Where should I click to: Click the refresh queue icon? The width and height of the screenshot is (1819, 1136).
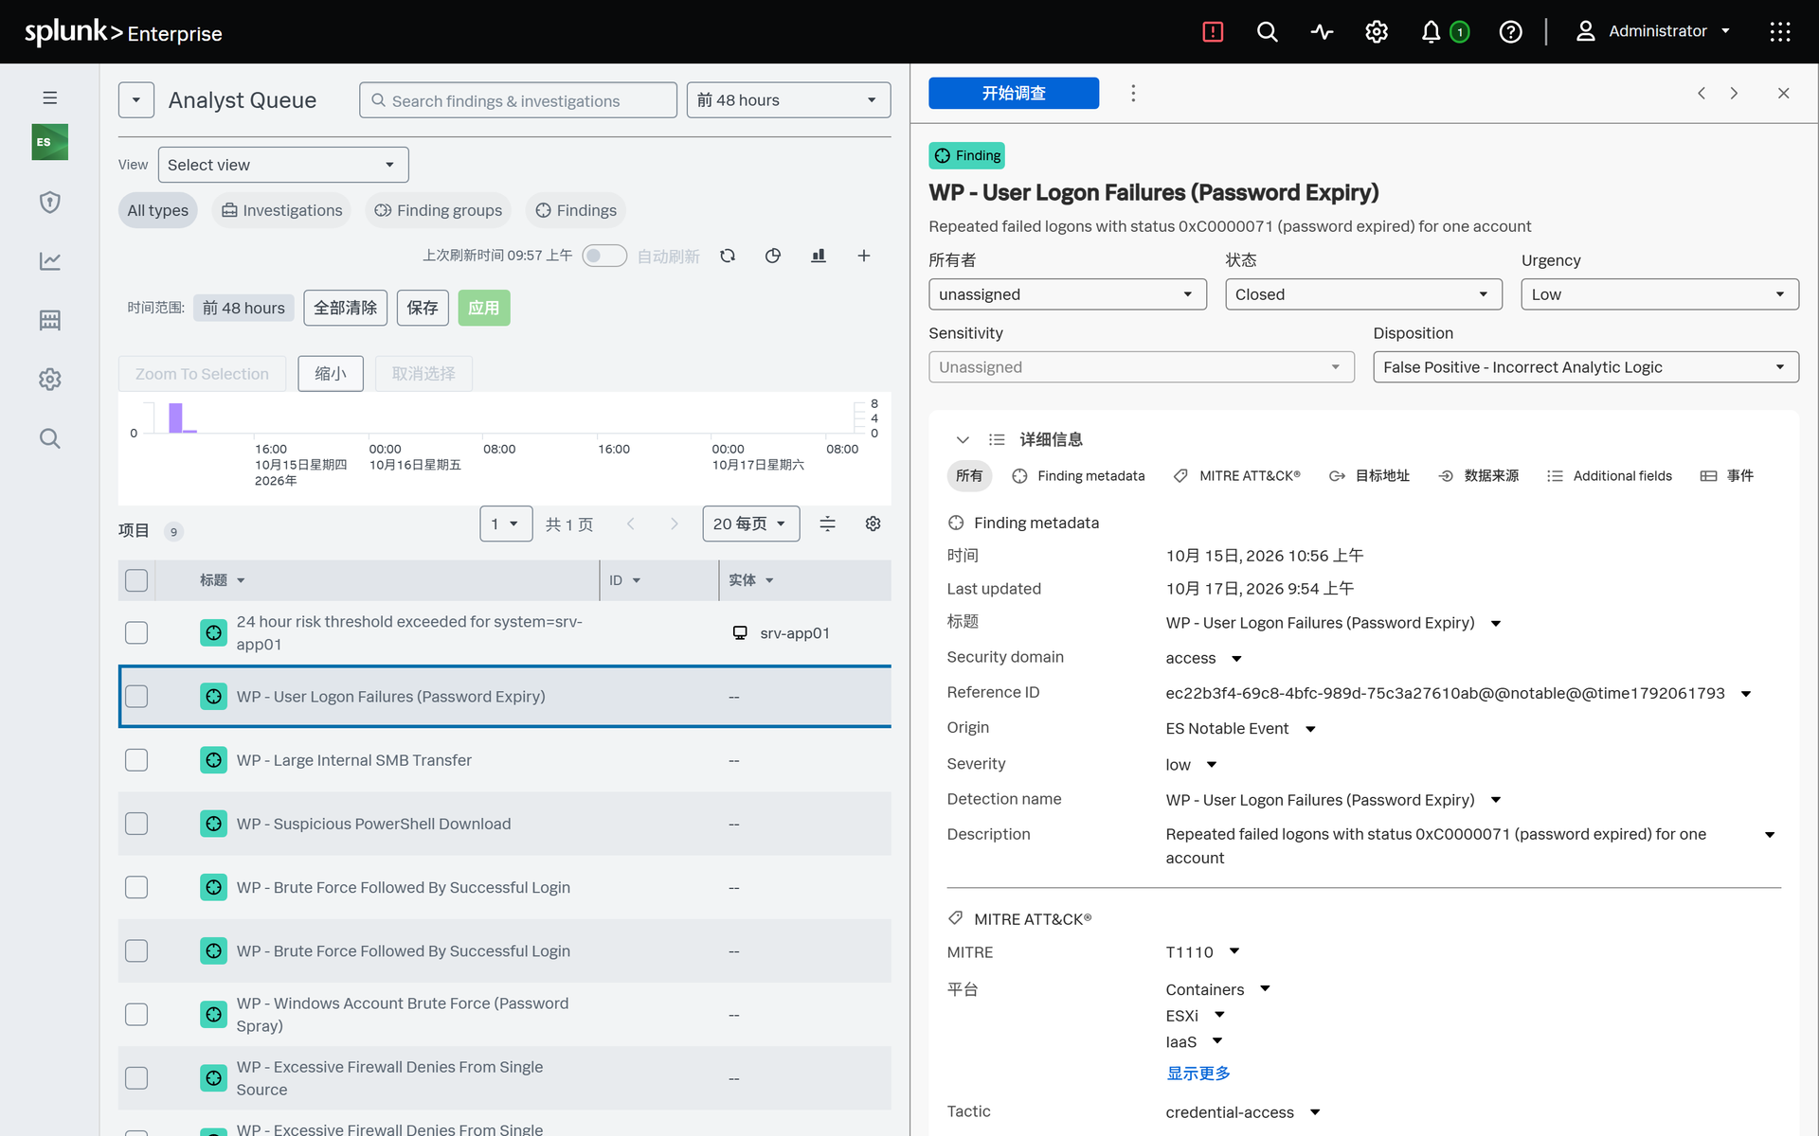tap(728, 256)
